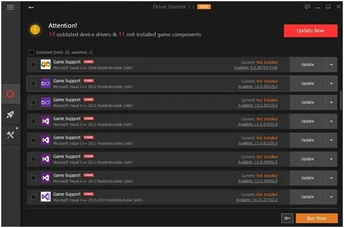The width and height of the screenshot is (344, 228).
Task: Expand Update dropdown for 2013 (x86)
Action: (x=331, y=178)
